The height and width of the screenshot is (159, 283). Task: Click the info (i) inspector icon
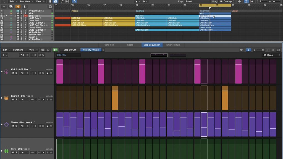(48, 50)
